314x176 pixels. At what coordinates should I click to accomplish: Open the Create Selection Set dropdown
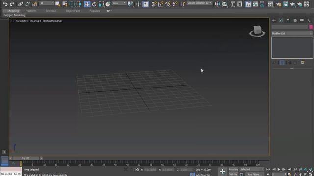tap(200, 3)
